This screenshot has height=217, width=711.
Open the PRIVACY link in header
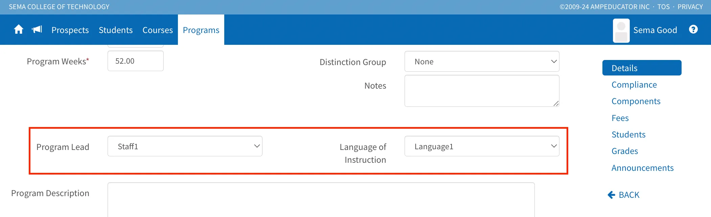(690, 7)
